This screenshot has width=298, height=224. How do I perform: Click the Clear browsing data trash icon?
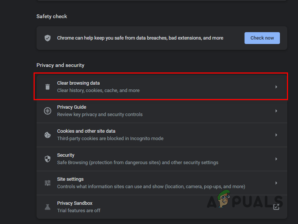pos(47,86)
